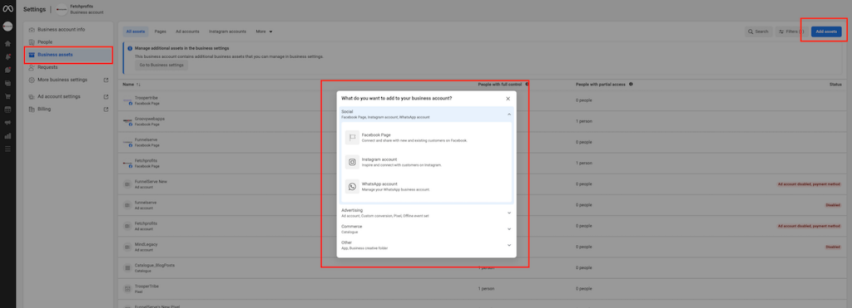
Task: Choose Instagram account option in dialog
Action: [x=427, y=162]
